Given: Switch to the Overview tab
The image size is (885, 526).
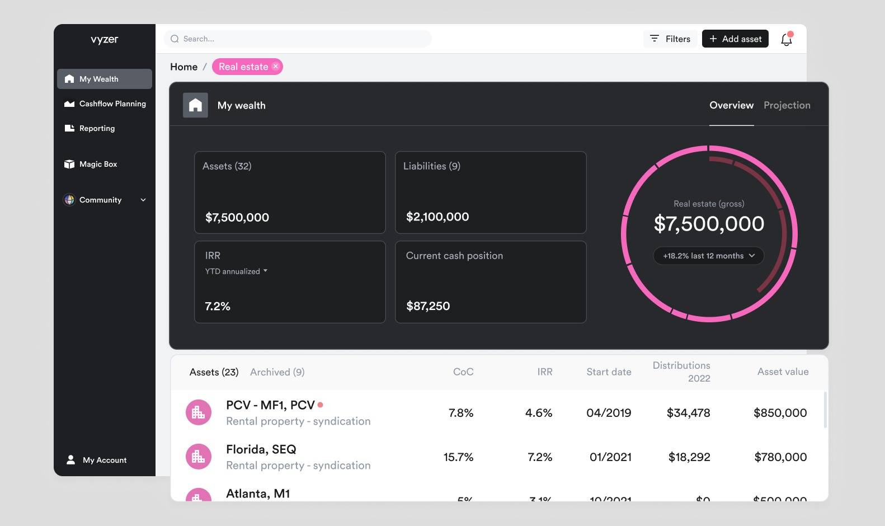Looking at the screenshot, I should pos(731,105).
